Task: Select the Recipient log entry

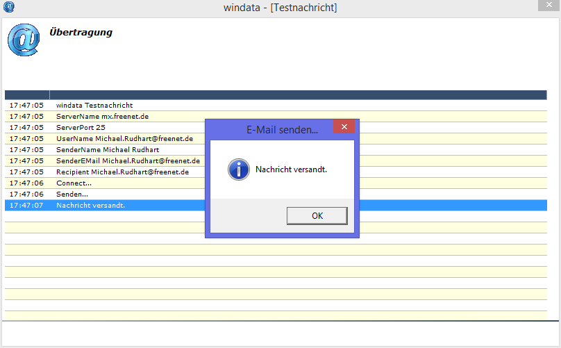Action: [276, 172]
